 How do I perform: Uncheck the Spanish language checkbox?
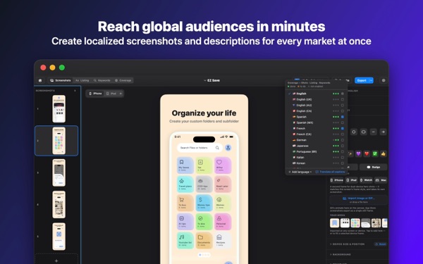(x=343, y=117)
